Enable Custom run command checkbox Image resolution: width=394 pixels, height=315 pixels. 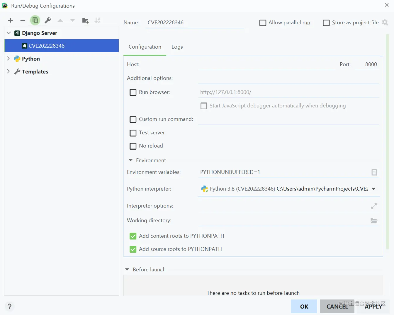point(133,119)
